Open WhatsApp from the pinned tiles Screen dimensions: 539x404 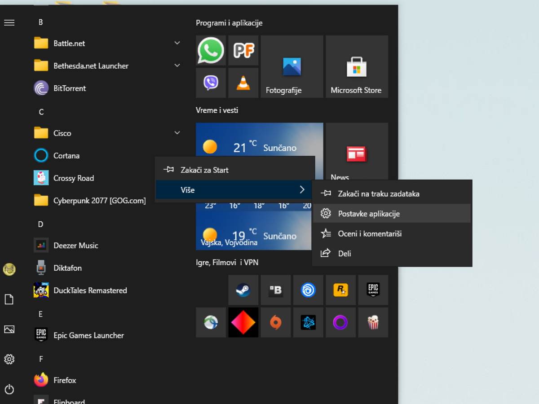[x=211, y=50]
